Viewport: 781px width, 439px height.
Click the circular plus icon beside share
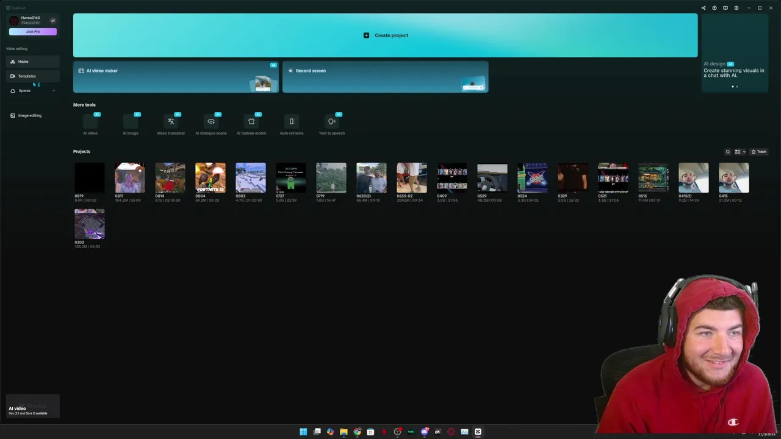pyautogui.click(x=714, y=8)
